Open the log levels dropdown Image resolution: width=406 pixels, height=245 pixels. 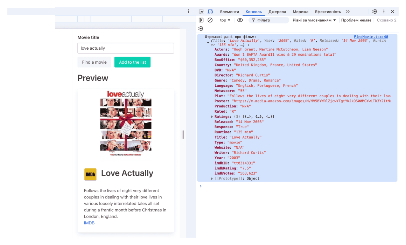314,20
